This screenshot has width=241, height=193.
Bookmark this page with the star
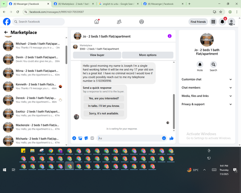(221, 12)
